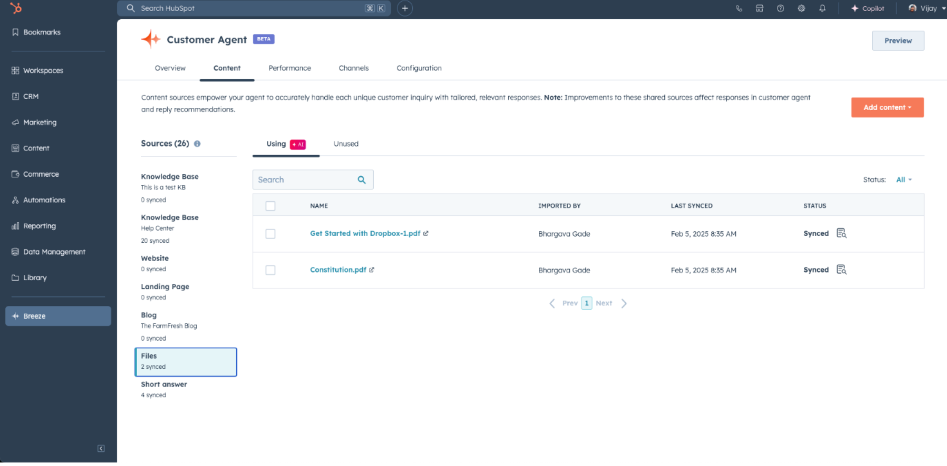Screen dimensions: 947x466
Task: Open the Constitution.pdf file link
Action: click(338, 270)
